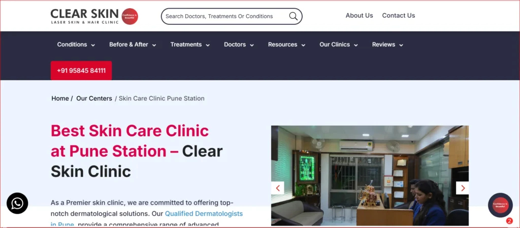Expand the chevron beside Doctors
Image resolution: width=520 pixels, height=228 pixels.
[x=252, y=45]
